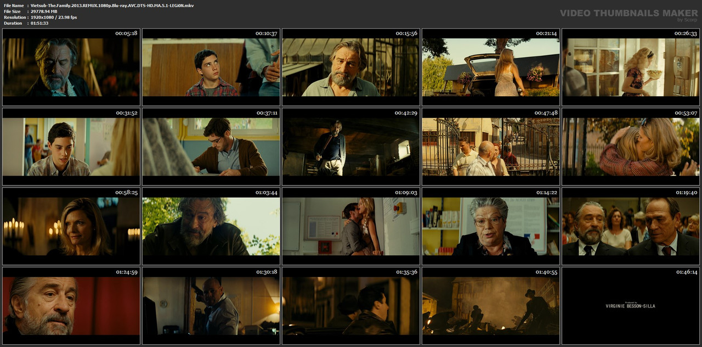The image size is (702, 347).
Task: Select the thumbnail at 00:21:14
Action: tap(491, 67)
